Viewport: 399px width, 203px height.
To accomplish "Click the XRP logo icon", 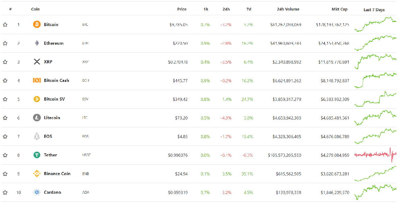I will tap(37, 62).
